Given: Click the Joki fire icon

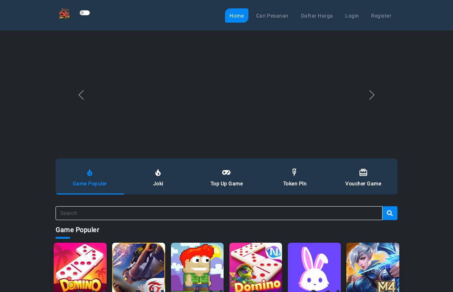Looking at the screenshot, I should pos(158,173).
